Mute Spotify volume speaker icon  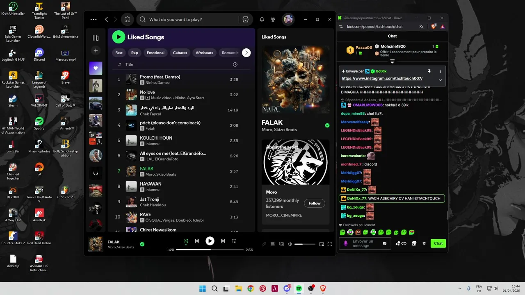[x=290, y=244]
